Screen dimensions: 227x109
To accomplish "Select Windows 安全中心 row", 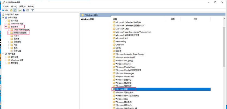I will click(122, 80).
